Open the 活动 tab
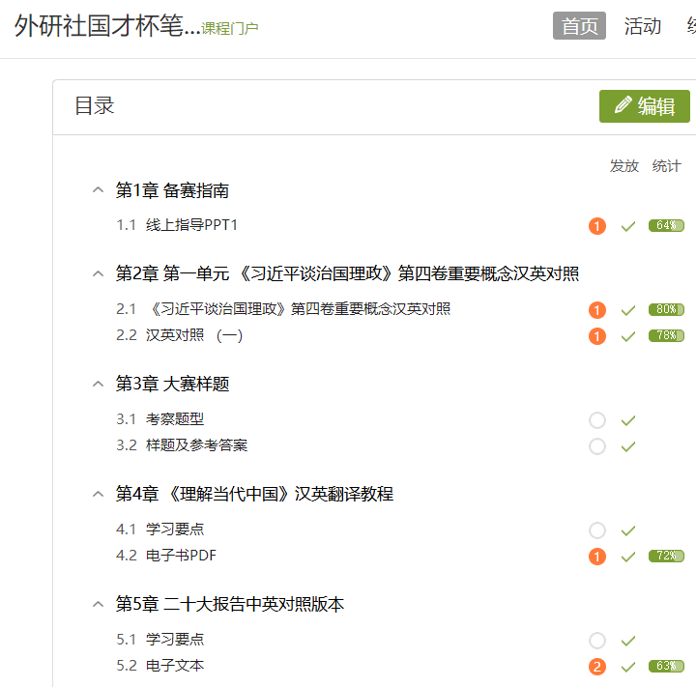696x687 pixels. click(643, 26)
